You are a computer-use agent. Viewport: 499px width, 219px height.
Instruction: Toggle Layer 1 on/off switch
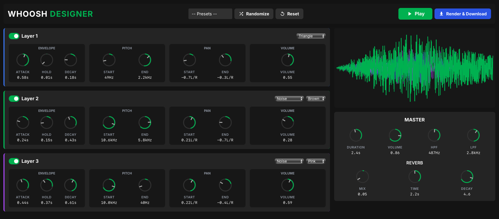14,36
